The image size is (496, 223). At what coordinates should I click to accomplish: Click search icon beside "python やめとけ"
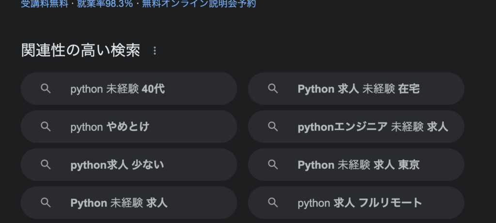point(46,127)
